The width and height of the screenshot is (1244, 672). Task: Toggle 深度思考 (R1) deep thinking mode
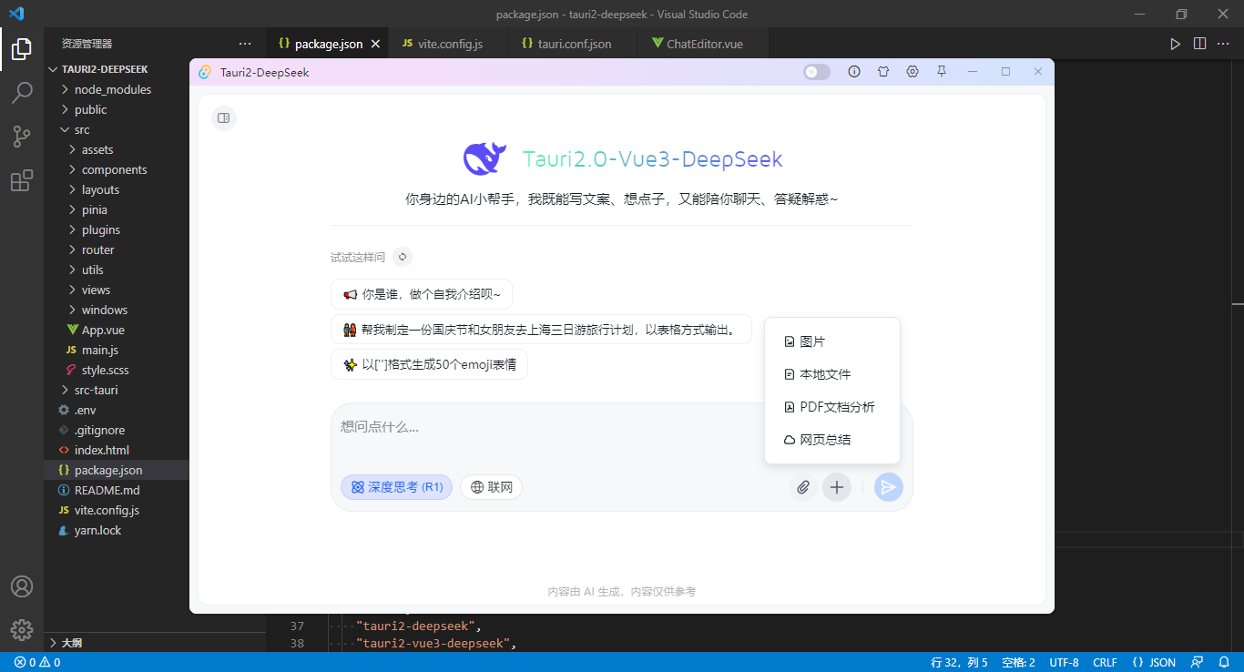pos(396,487)
